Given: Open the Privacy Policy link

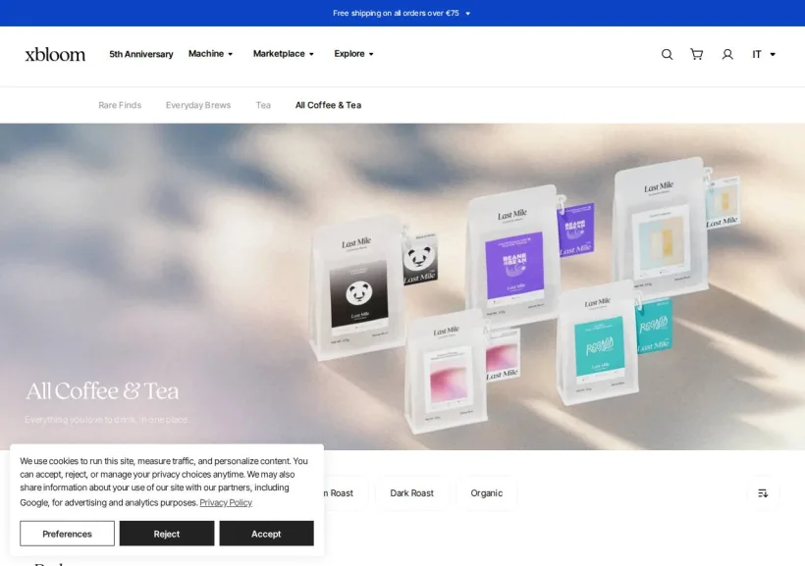Looking at the screenshot, I should (x=226, y=502).
